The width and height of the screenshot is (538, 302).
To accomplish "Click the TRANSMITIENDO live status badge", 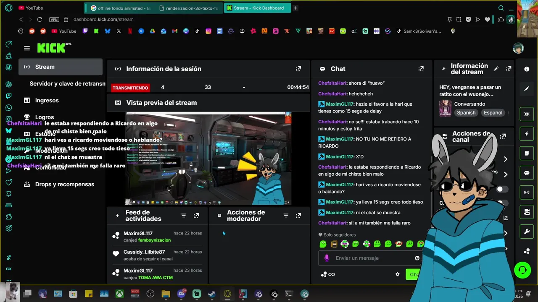I will coord(130,88).
